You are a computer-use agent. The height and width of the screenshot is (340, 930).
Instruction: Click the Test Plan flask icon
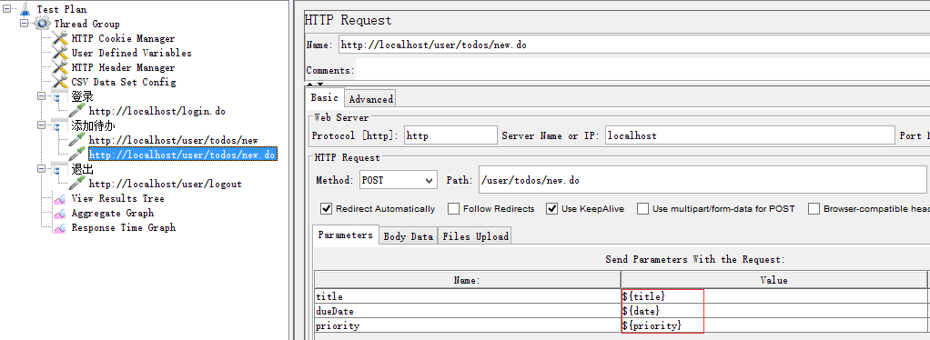[x=25, y=9]
